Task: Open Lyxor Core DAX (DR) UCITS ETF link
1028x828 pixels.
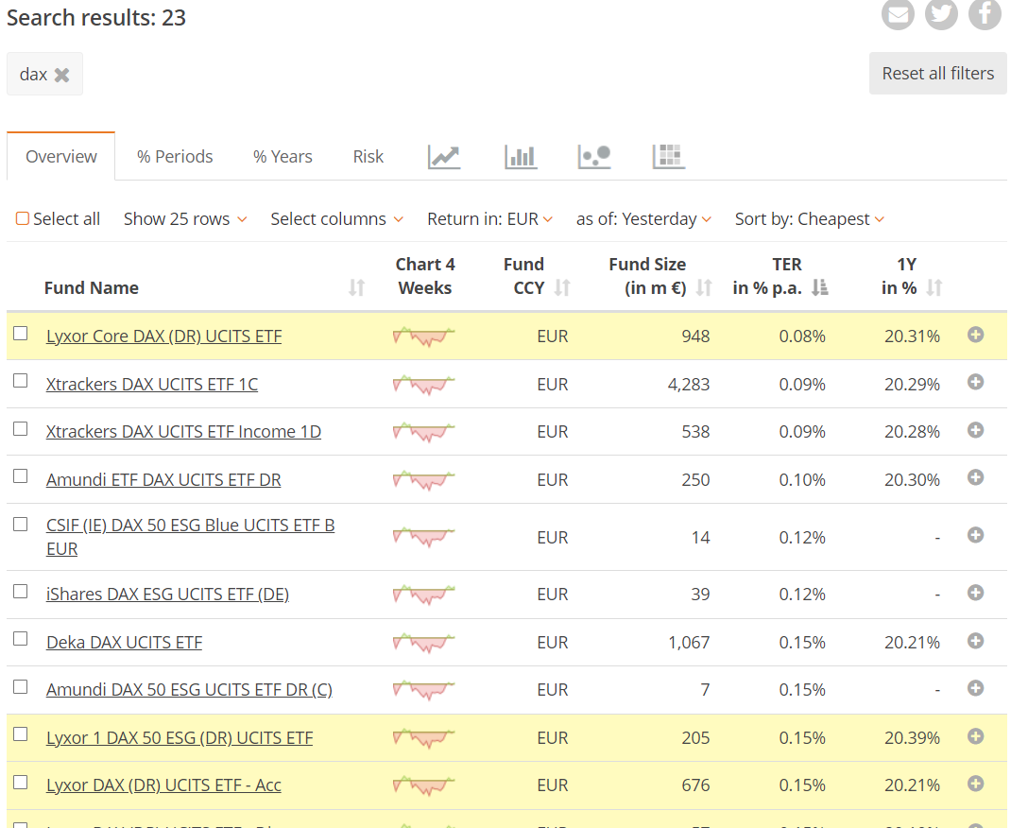Action: pos(163,336)
